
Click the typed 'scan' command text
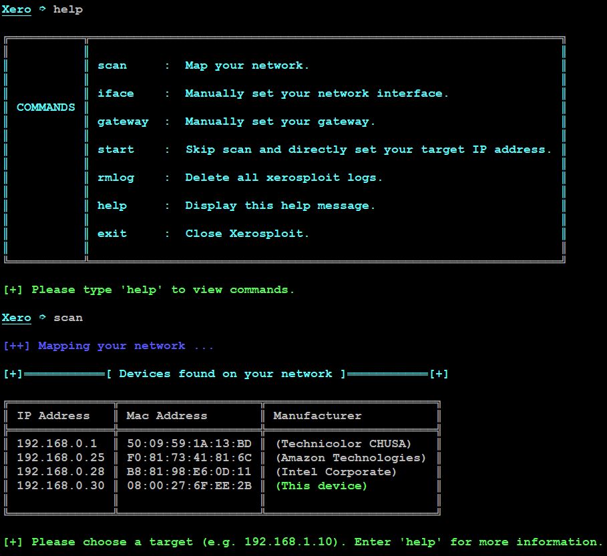click(x=68, y=318)
